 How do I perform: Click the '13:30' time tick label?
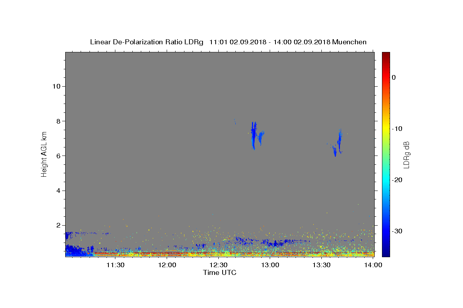[321, 265]
